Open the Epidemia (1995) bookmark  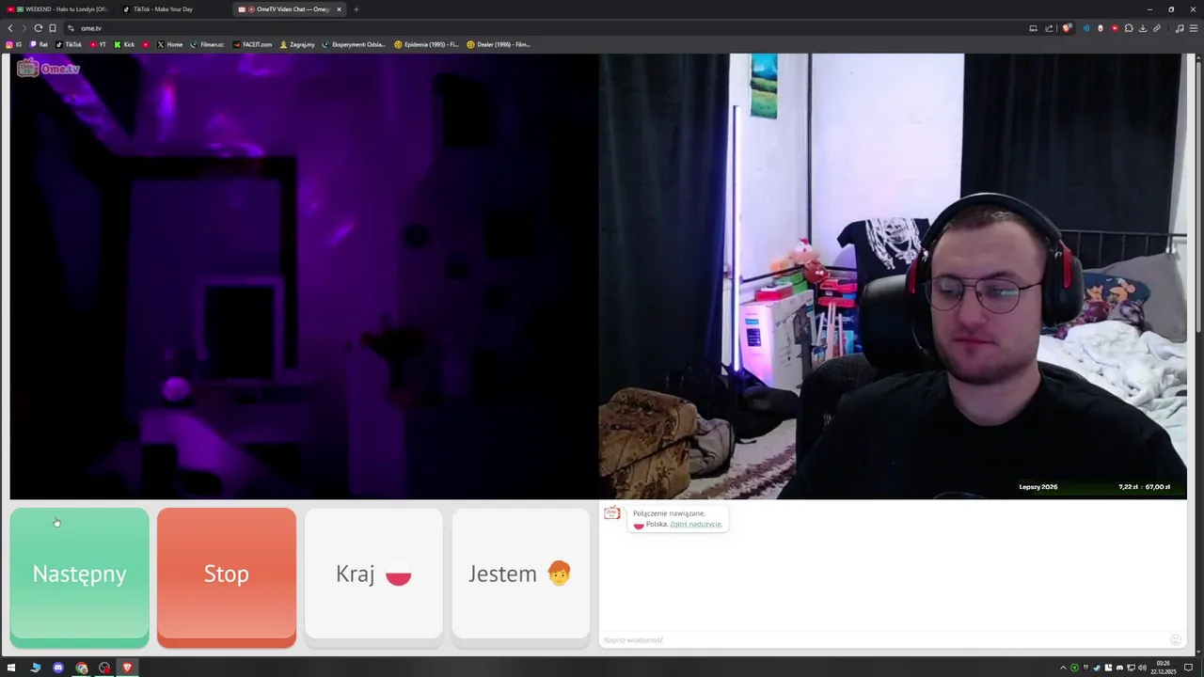tap(426, 44)
